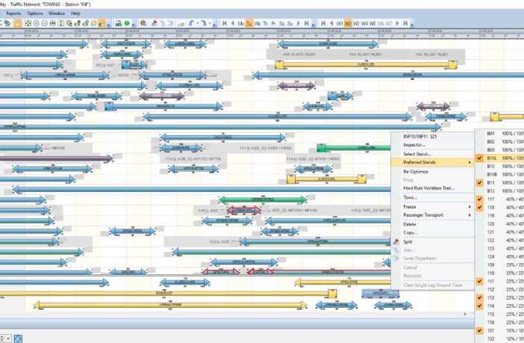The height and width of the screenshot is (343, 524).
Task: Select the W3 week button
Action: [356, 23]
